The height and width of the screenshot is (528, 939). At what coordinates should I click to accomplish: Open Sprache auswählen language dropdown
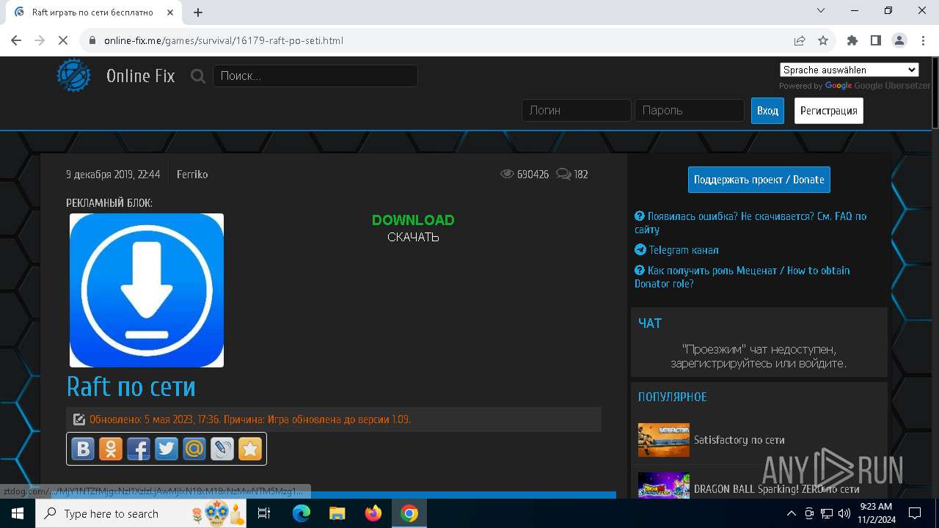[850, 70]
